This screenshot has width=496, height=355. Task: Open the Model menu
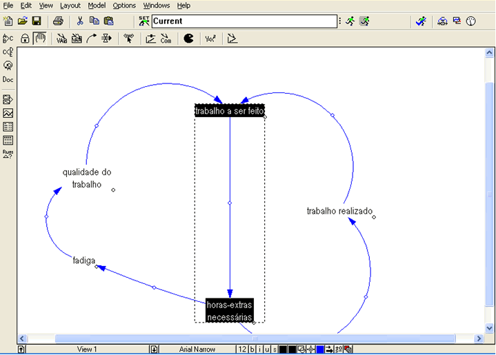(97, 5)
